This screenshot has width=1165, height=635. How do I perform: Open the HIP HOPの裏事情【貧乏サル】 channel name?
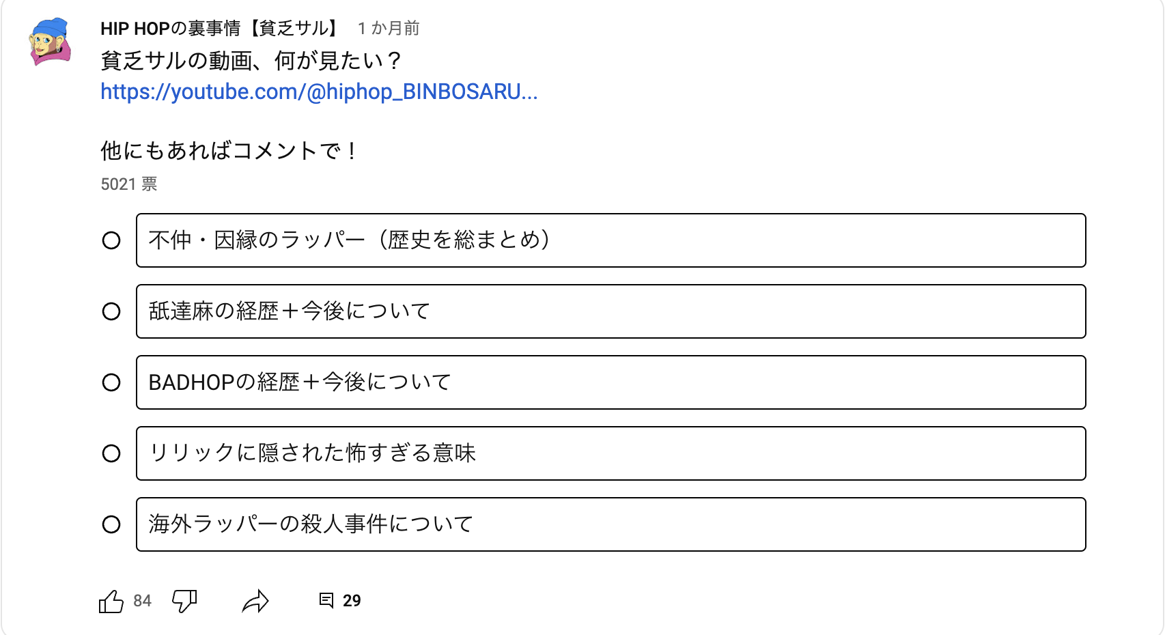coord(220,29)
